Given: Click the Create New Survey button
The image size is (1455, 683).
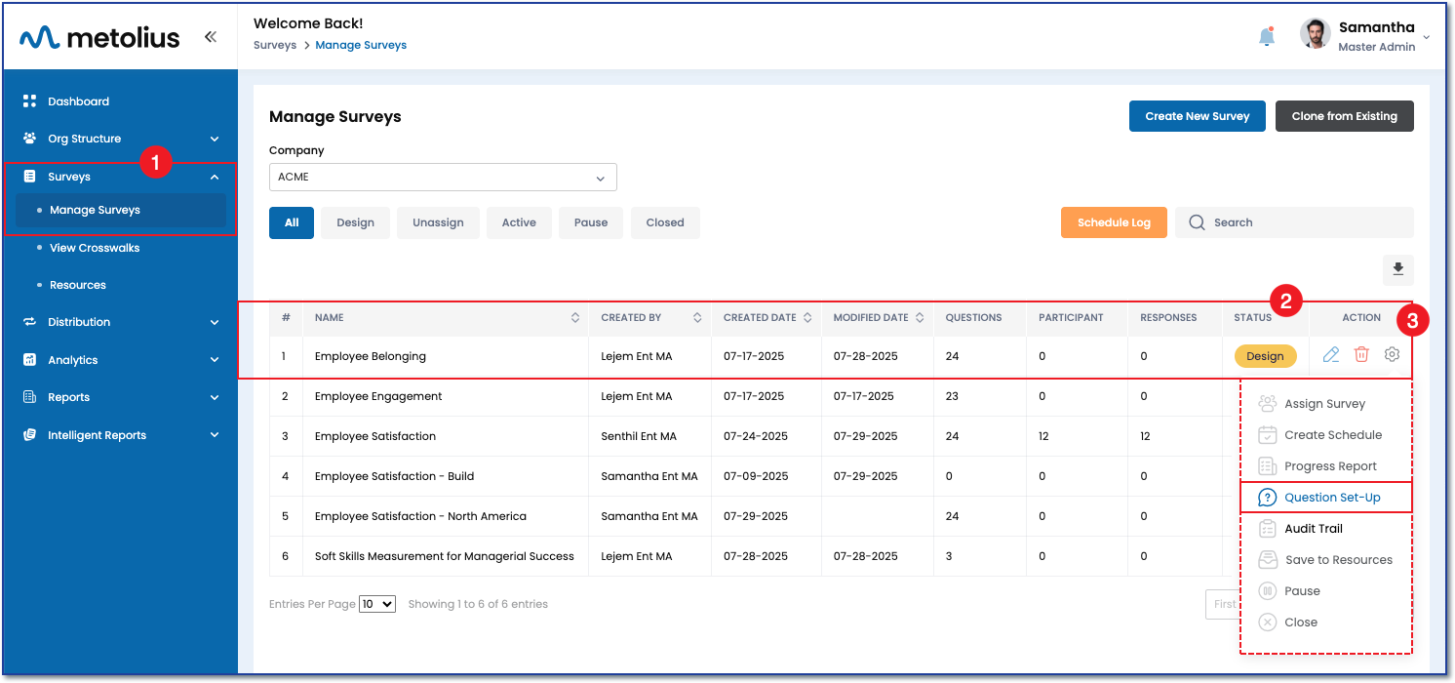Looking at the screenshot, I should coord(1197,116).
